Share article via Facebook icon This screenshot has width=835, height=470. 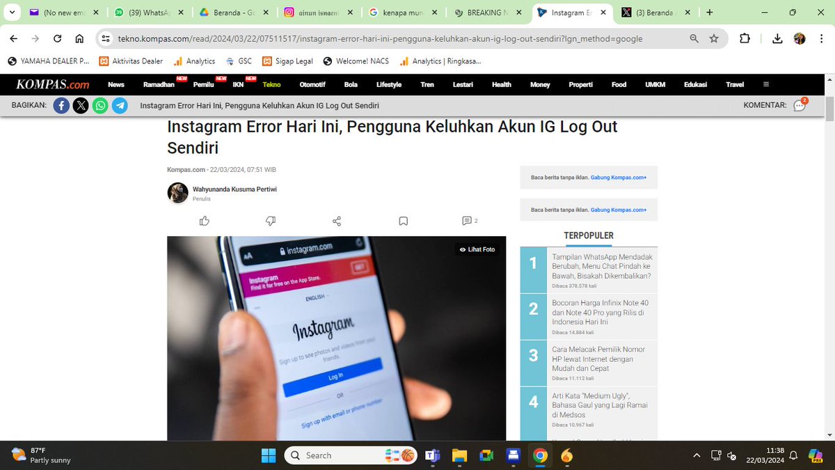pos(61,106)
